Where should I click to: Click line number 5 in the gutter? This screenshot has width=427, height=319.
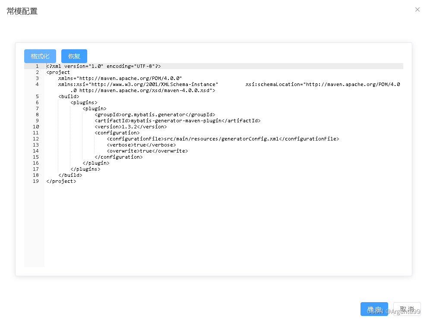pos(37,96)
